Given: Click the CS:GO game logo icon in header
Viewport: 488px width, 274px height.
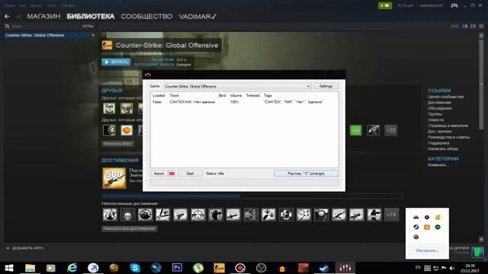Looking at the screenshot, I should (107, 46).
